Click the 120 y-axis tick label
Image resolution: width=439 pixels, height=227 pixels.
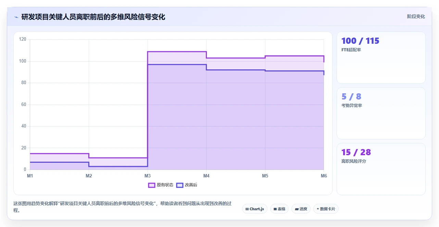(x=23, y=39)
